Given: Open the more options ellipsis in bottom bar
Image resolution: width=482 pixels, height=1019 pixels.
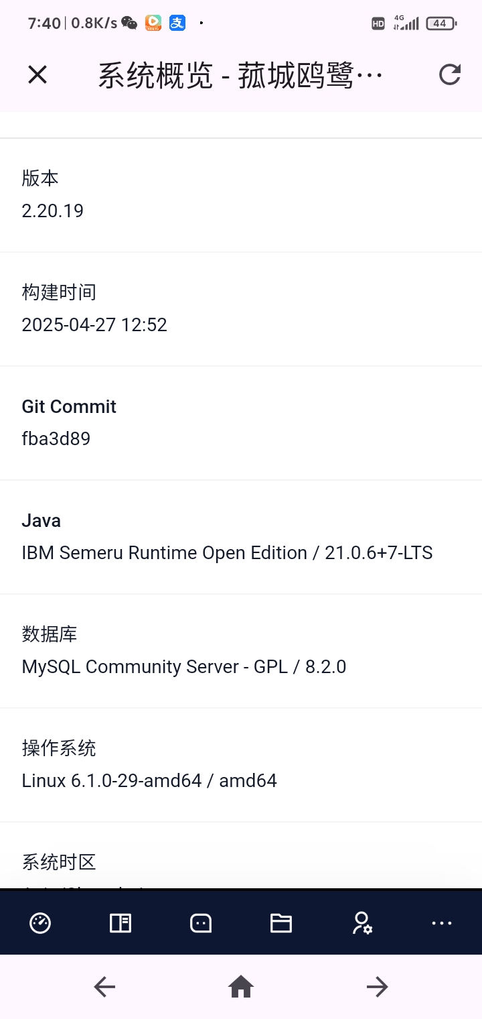Looking at the screenshot, I should point(442,923).
